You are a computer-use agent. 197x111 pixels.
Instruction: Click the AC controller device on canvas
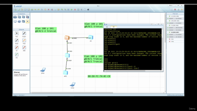click(91, 37)
